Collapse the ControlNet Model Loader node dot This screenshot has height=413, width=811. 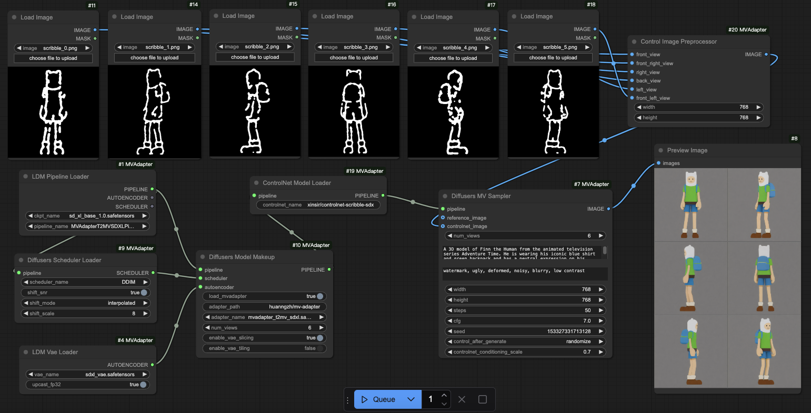256,183
